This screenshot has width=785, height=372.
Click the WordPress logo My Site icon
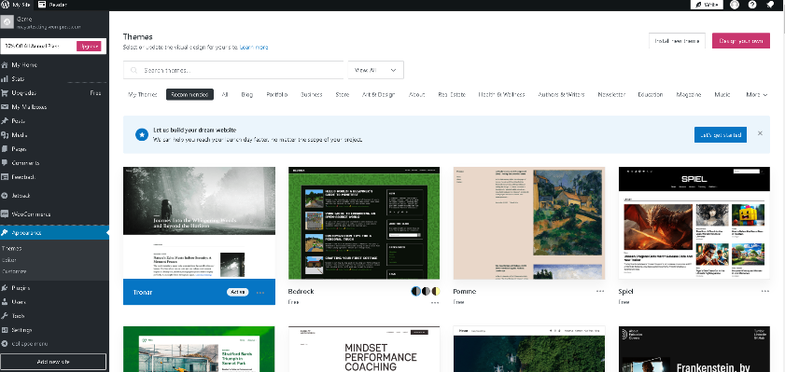pos(5,5)
